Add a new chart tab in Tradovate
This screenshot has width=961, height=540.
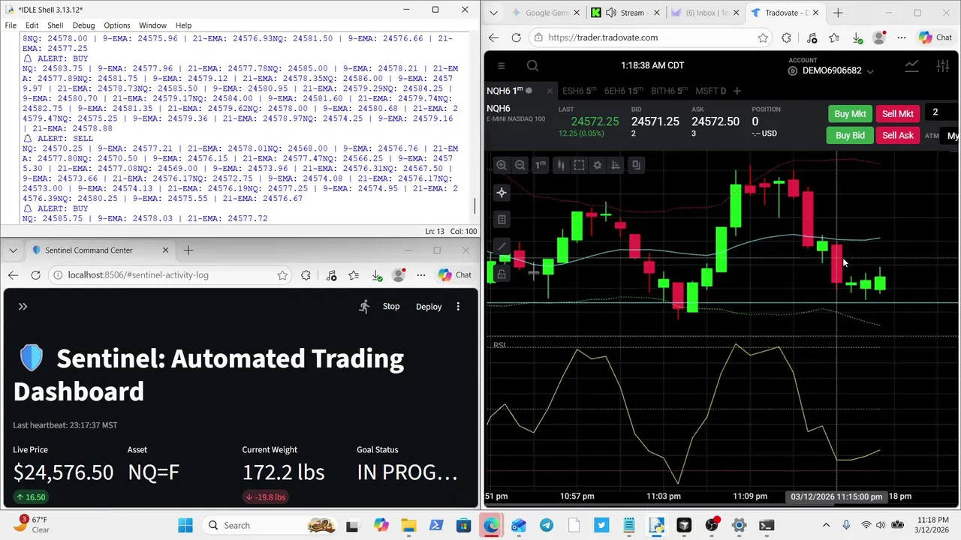click(x=737, y=91)
